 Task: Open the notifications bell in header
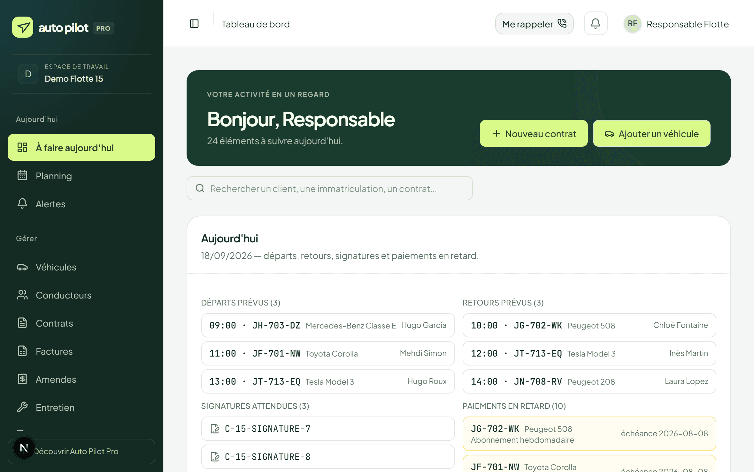pyautogui.click(x=596, y=24)
